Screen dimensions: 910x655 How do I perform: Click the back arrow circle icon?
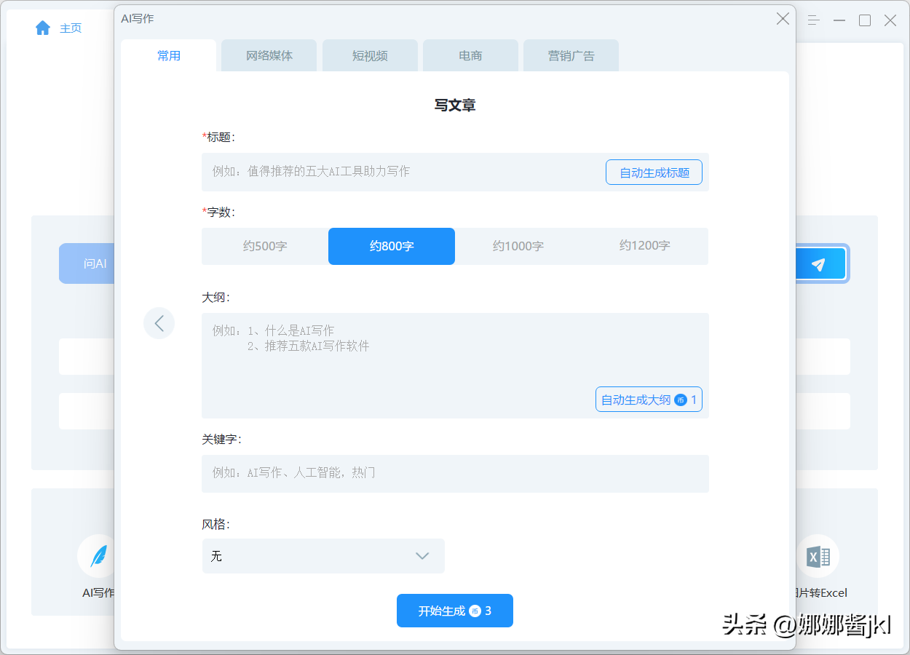tap(159, 323)
